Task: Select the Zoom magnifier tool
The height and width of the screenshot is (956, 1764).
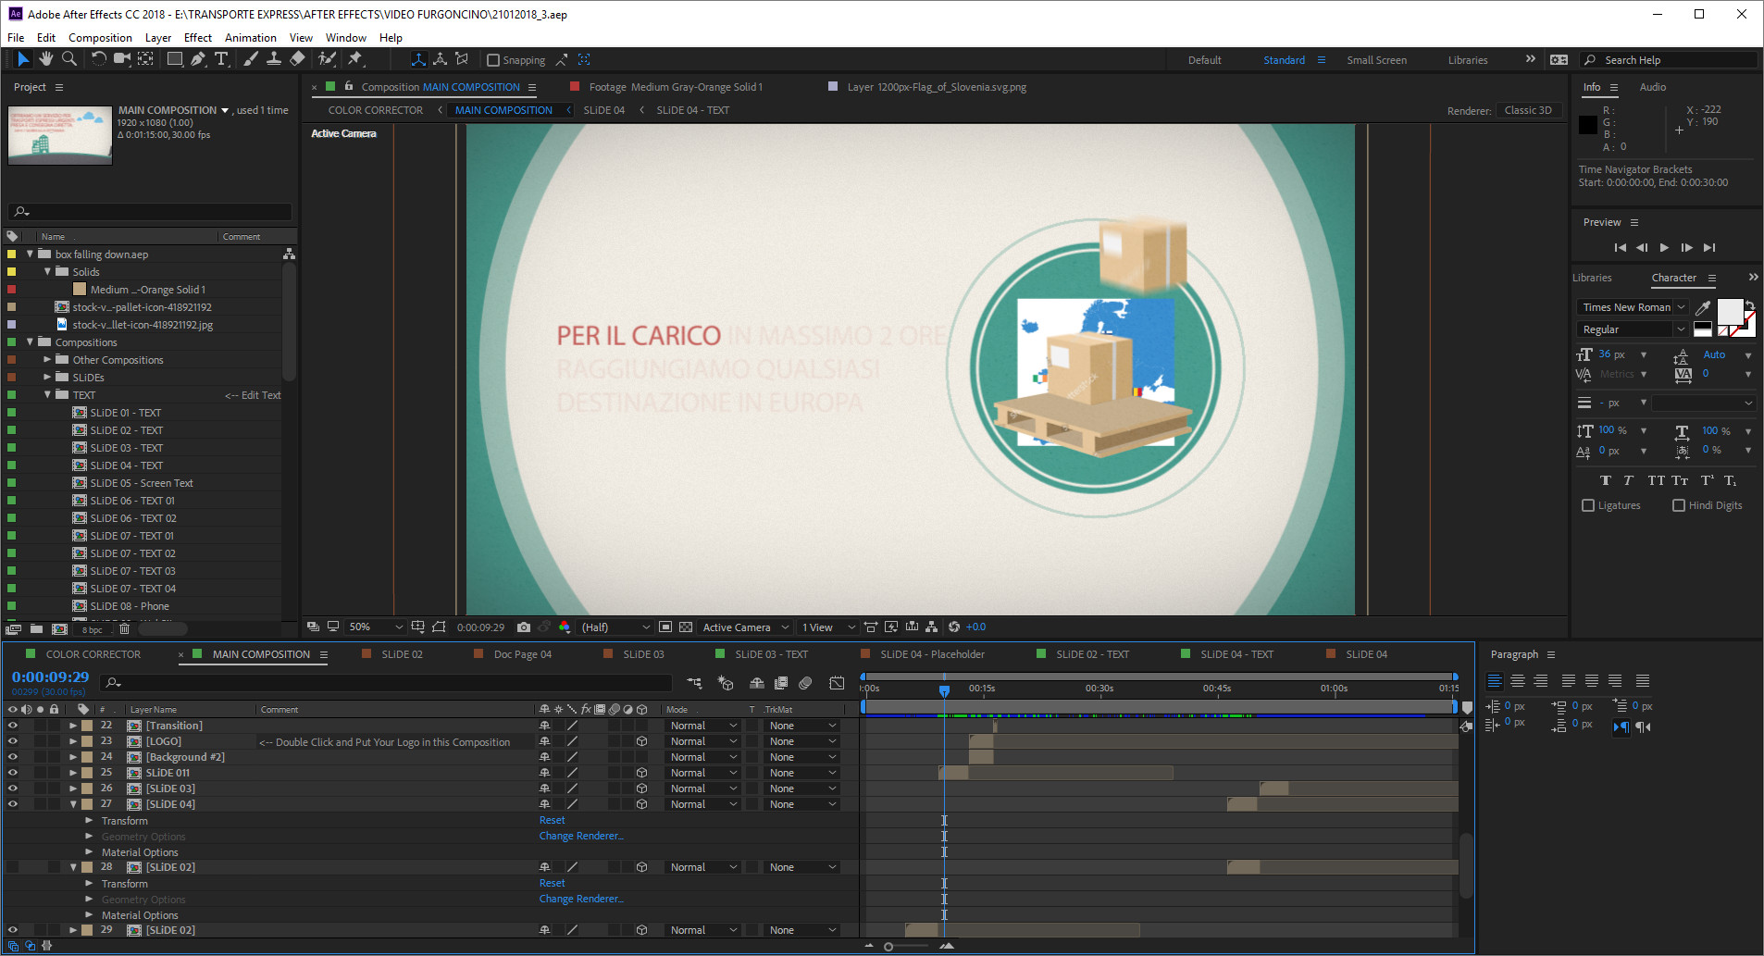Action: point(68,59)
